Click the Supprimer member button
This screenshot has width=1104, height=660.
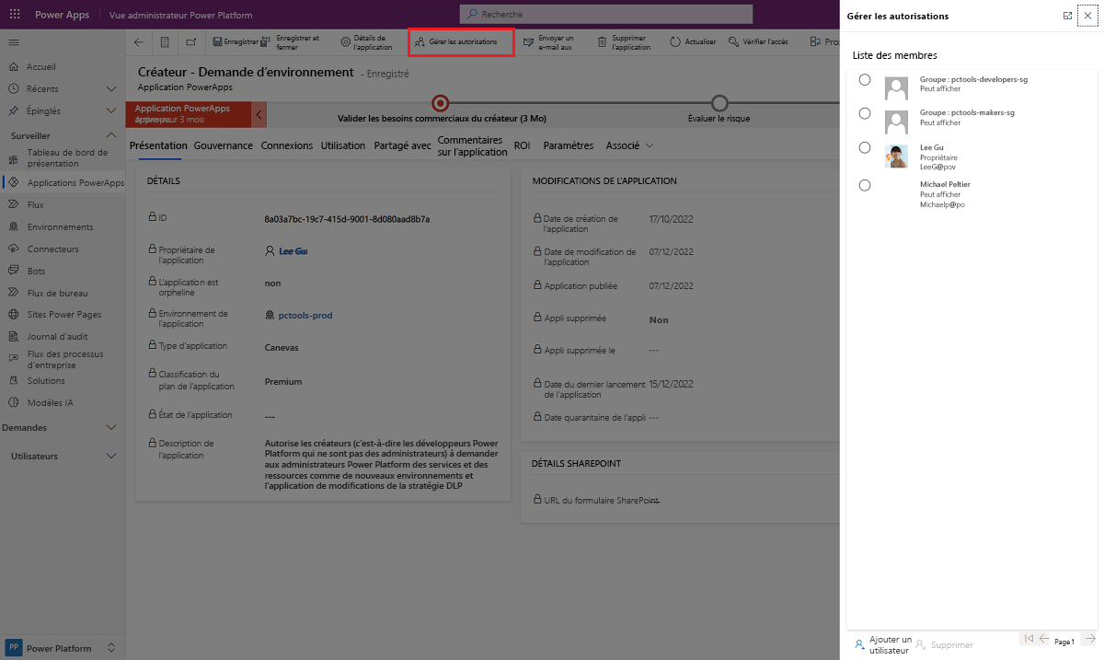coord(945,645)
